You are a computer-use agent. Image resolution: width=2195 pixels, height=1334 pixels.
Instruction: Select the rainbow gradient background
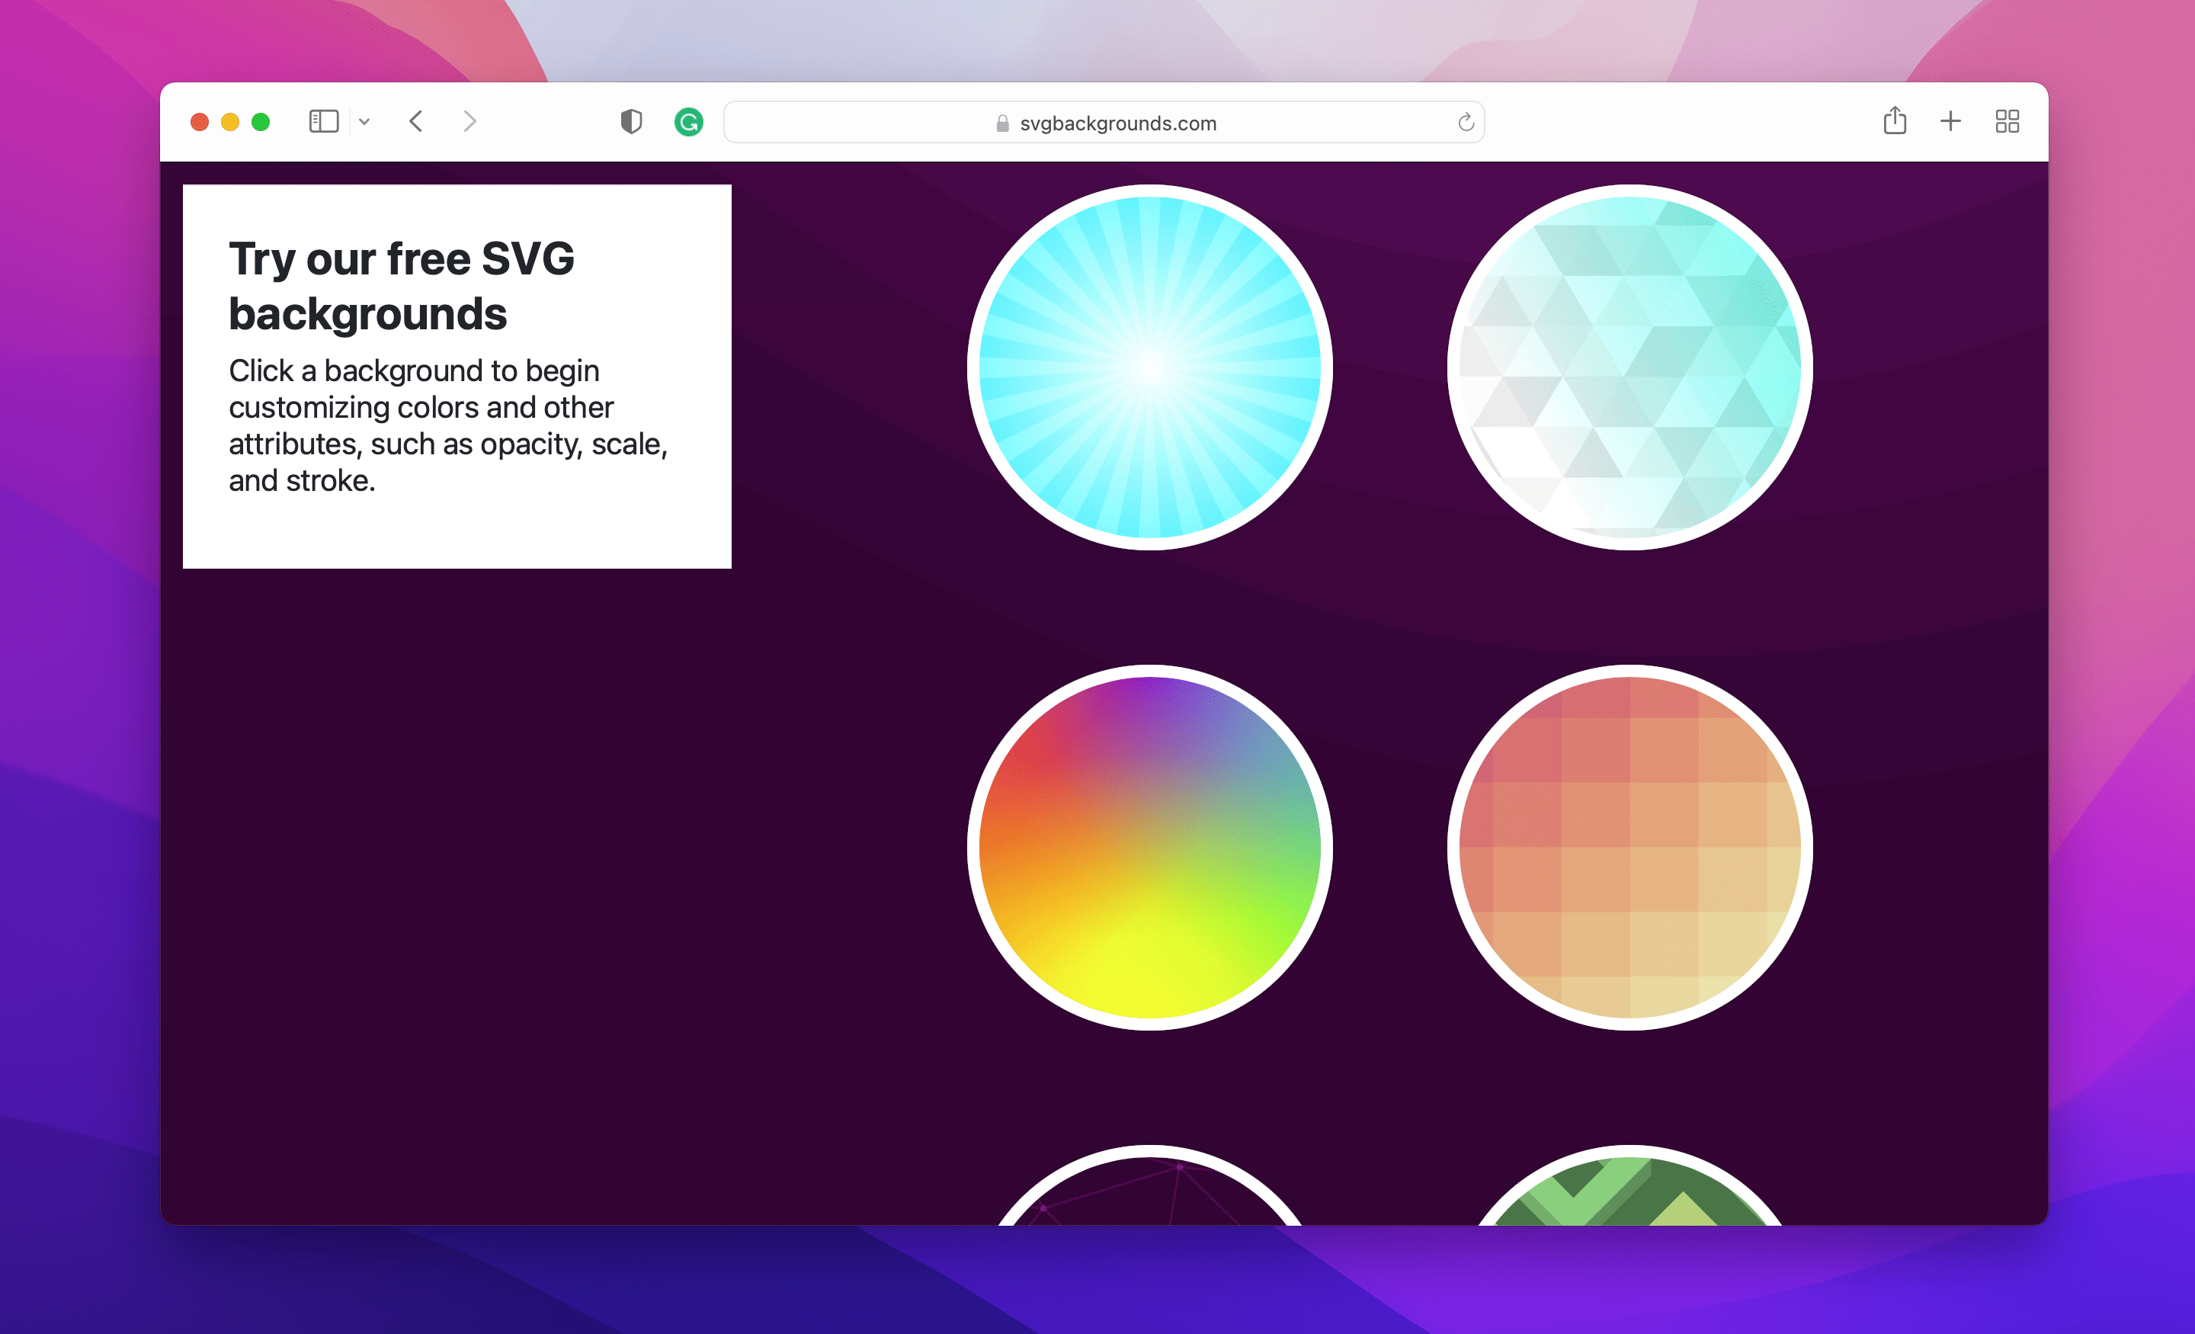[1150, 848]
